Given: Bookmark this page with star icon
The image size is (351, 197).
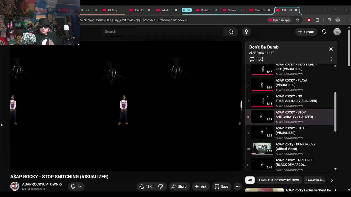Looking at the screenshot, I should click(x=297, y=20).
